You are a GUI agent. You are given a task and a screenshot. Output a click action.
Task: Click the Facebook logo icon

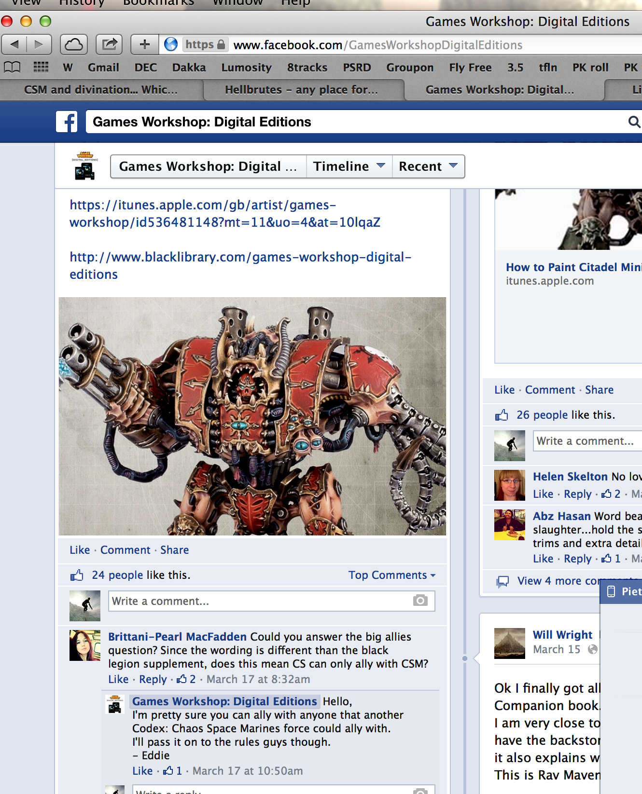(67, 122)
